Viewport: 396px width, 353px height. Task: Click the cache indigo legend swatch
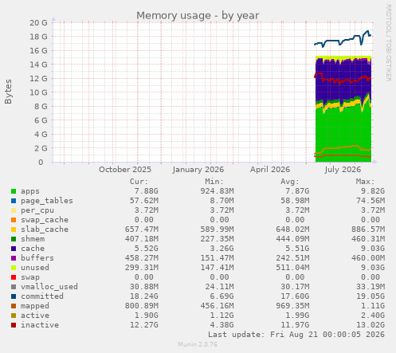[14, 249]
